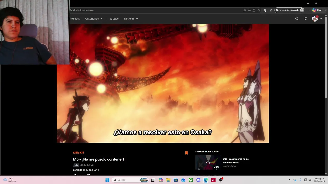This screenshot has width=328, height=184.
Task: Open E16 – Las mujeres no se resisten a esto
Action: point(236,161)
